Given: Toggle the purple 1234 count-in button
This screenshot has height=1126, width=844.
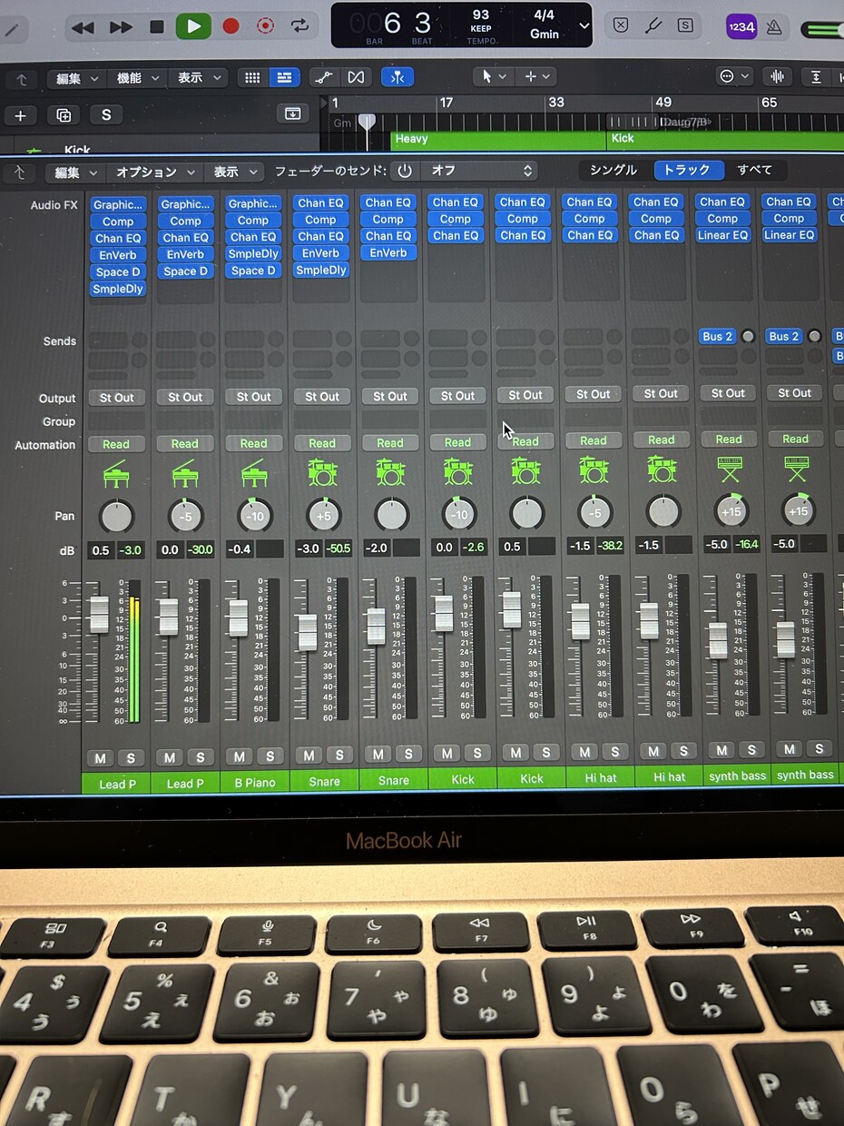Looking at the screenshot, I should pyautogui.click(x=741, y=26).
